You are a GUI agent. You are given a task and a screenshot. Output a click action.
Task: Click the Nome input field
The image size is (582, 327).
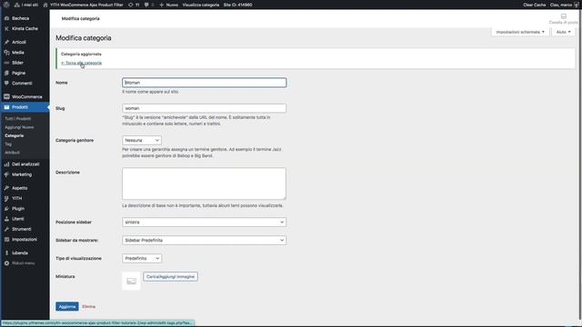(204, 83)
